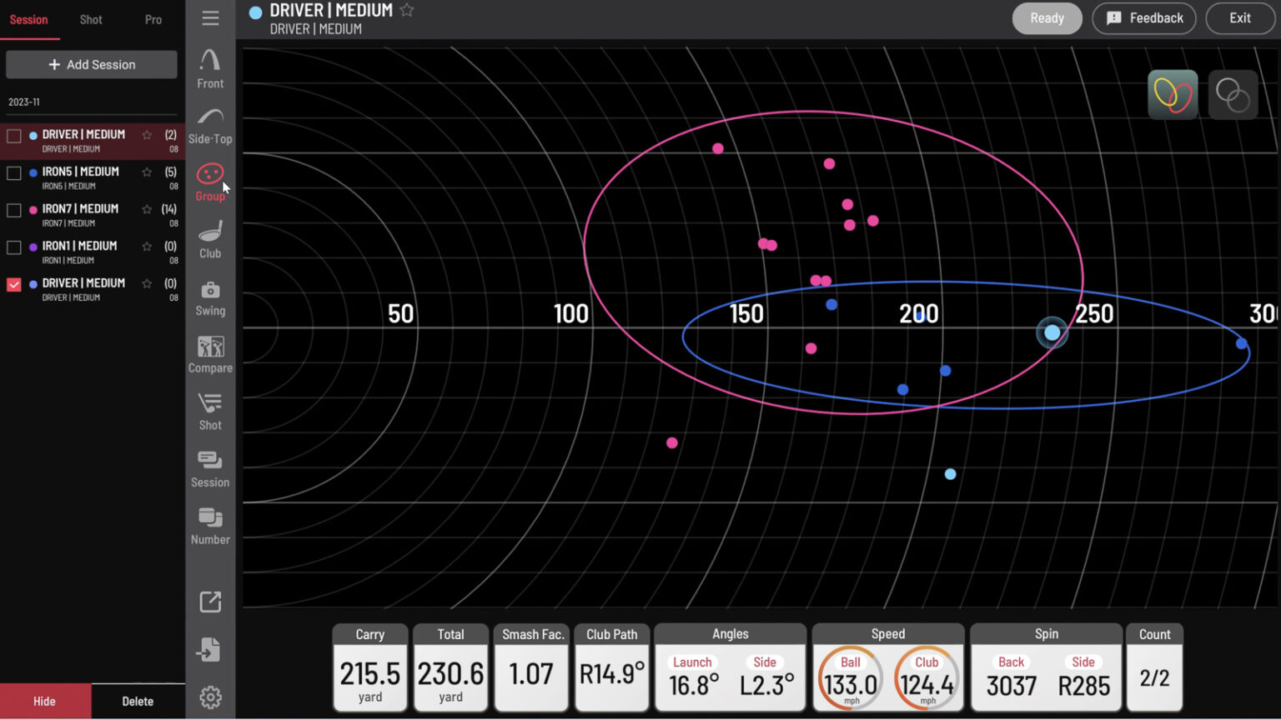
Task: Select the Club data view
Action: (x=210, y=239)
